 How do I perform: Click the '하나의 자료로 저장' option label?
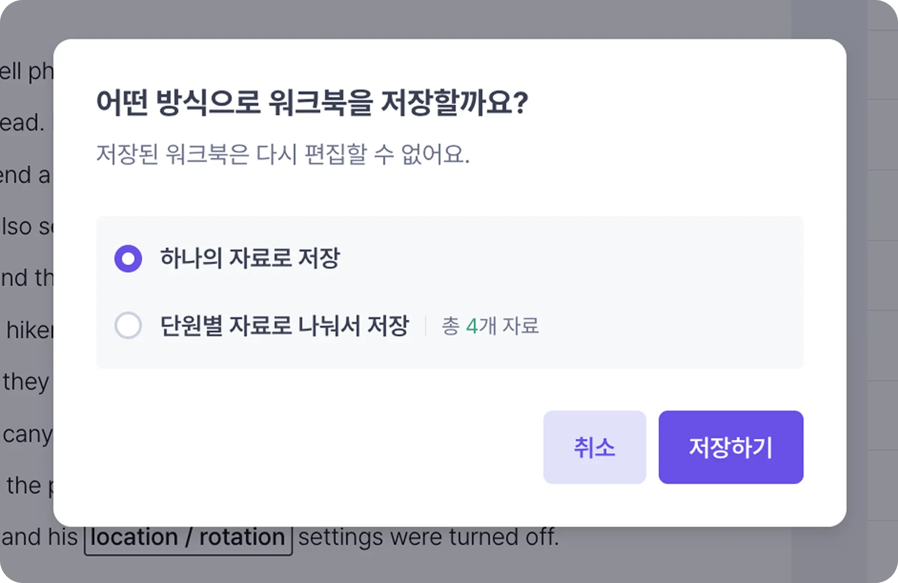coord(250,259)
